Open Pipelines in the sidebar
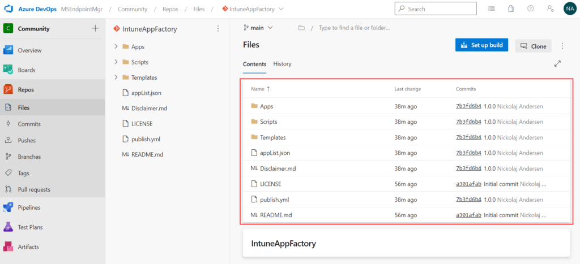This screenshot has height=264, width=580. [52, 207]
